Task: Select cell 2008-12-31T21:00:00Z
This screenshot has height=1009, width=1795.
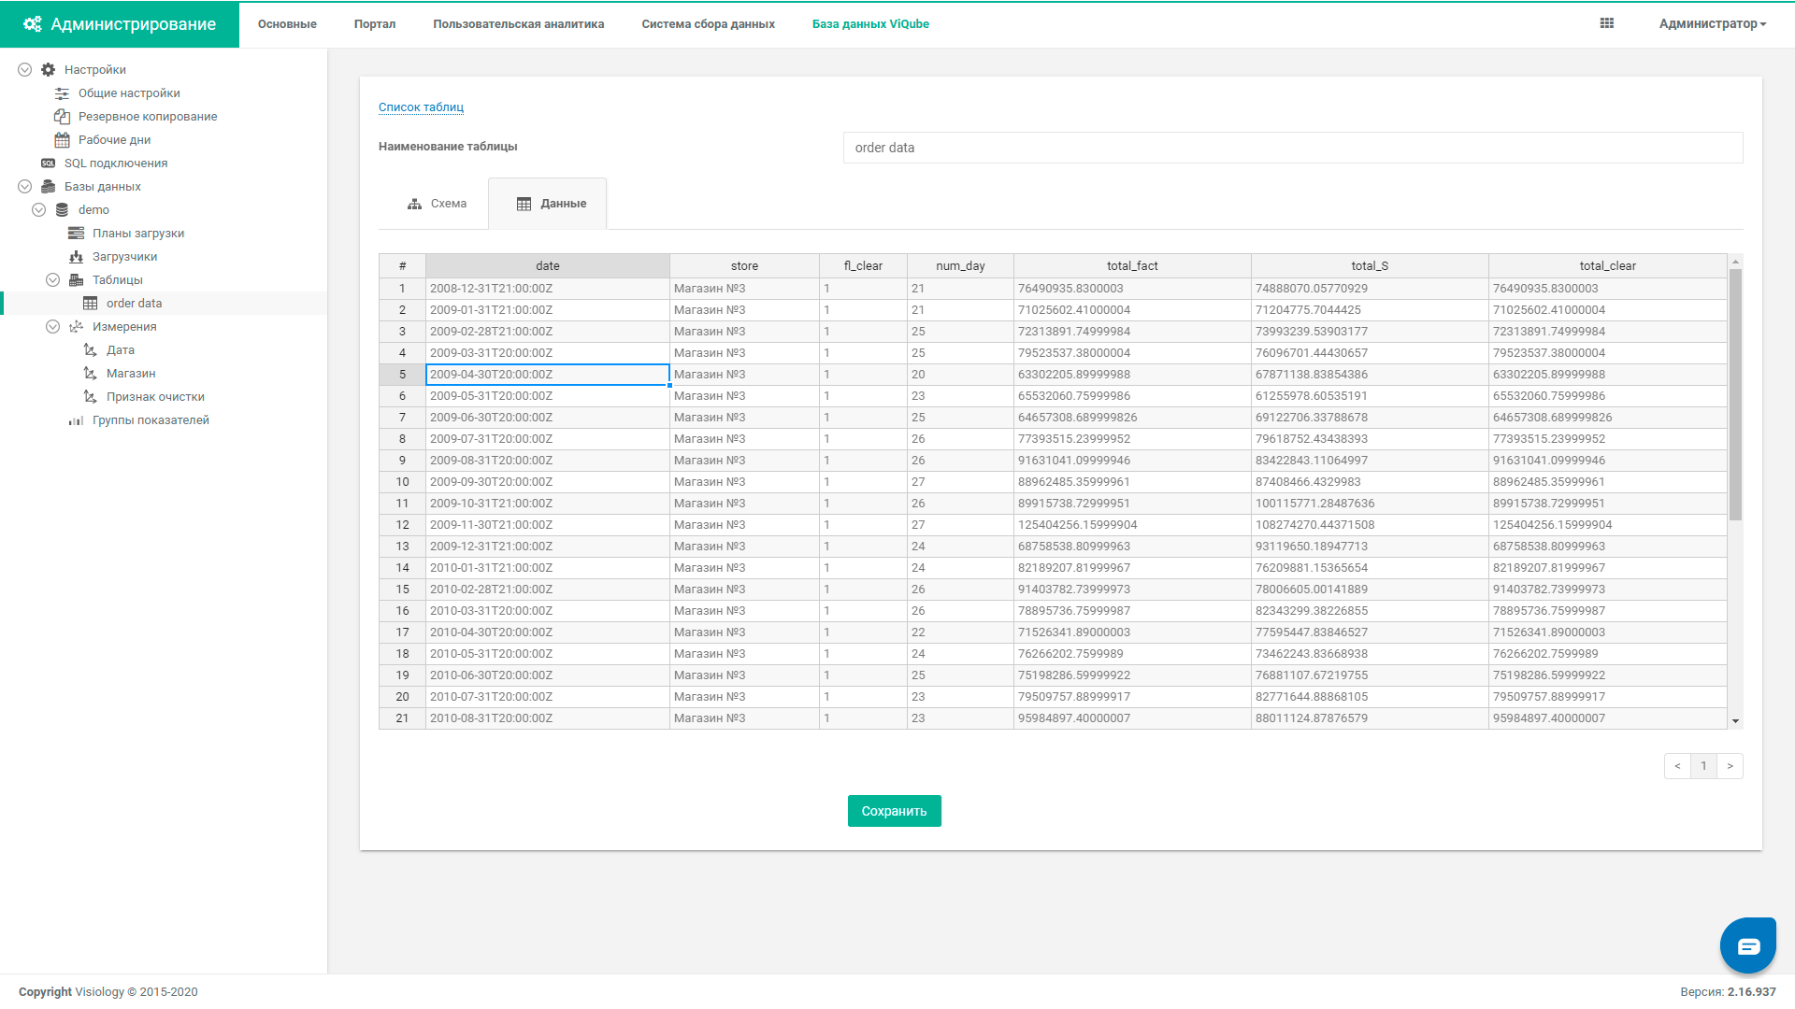Action: [x=548, y=289]
